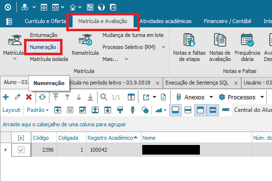Select Enturmação in the ribbon
Image resolution: width=272 pixels, height=181 pixels.
click(44, 35)
